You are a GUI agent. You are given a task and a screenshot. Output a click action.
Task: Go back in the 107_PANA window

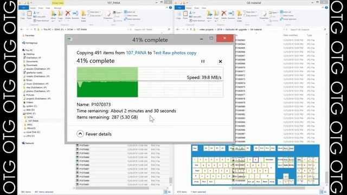coord(22,29)
